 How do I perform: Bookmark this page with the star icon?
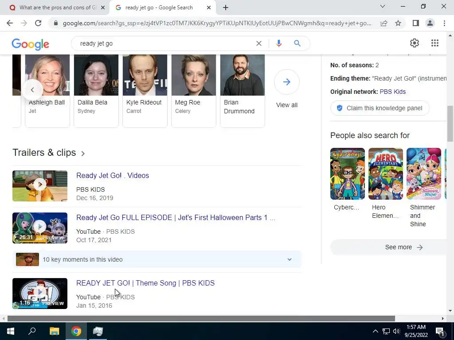coord(398,23)
